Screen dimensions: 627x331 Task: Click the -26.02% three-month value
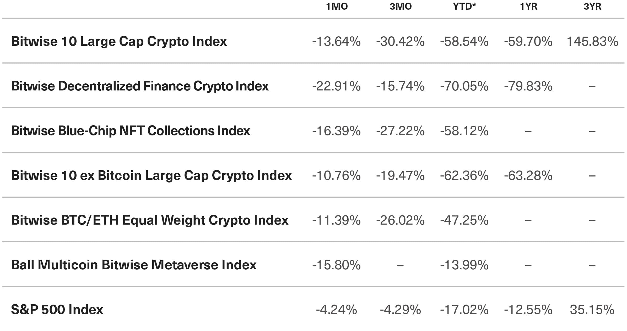click(x=400, y=220)
